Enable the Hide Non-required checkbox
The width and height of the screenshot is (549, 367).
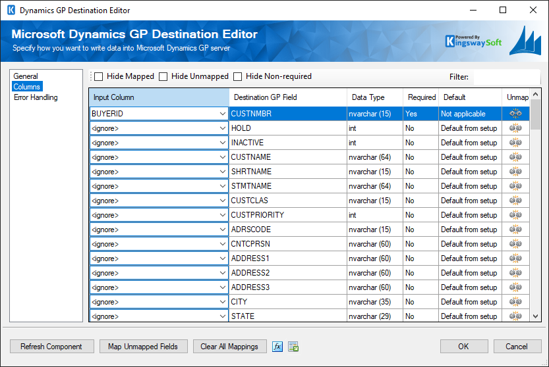coord(238,76)
